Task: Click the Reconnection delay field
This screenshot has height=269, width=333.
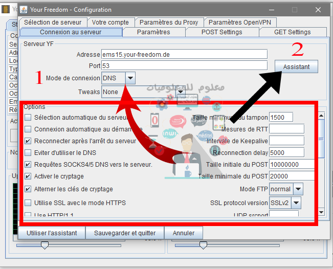Action: click(286, 152)
